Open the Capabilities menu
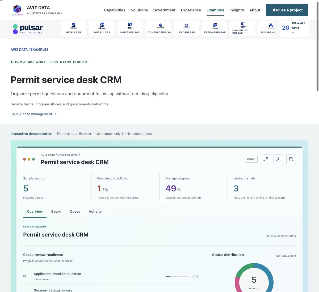319x292 pixels. (x=115, y=10)
